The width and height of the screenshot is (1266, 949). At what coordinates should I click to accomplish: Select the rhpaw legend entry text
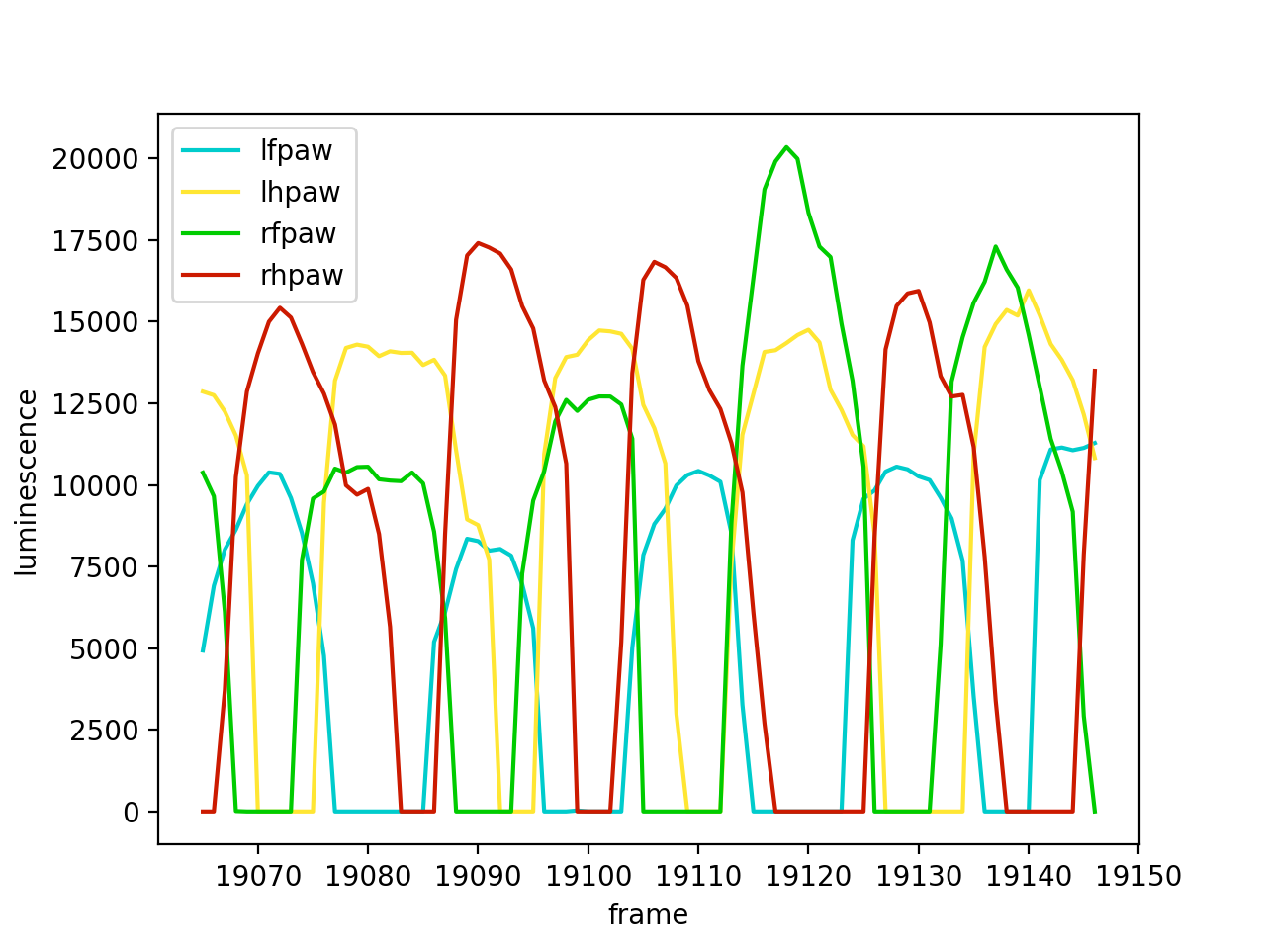coord(302,275)
